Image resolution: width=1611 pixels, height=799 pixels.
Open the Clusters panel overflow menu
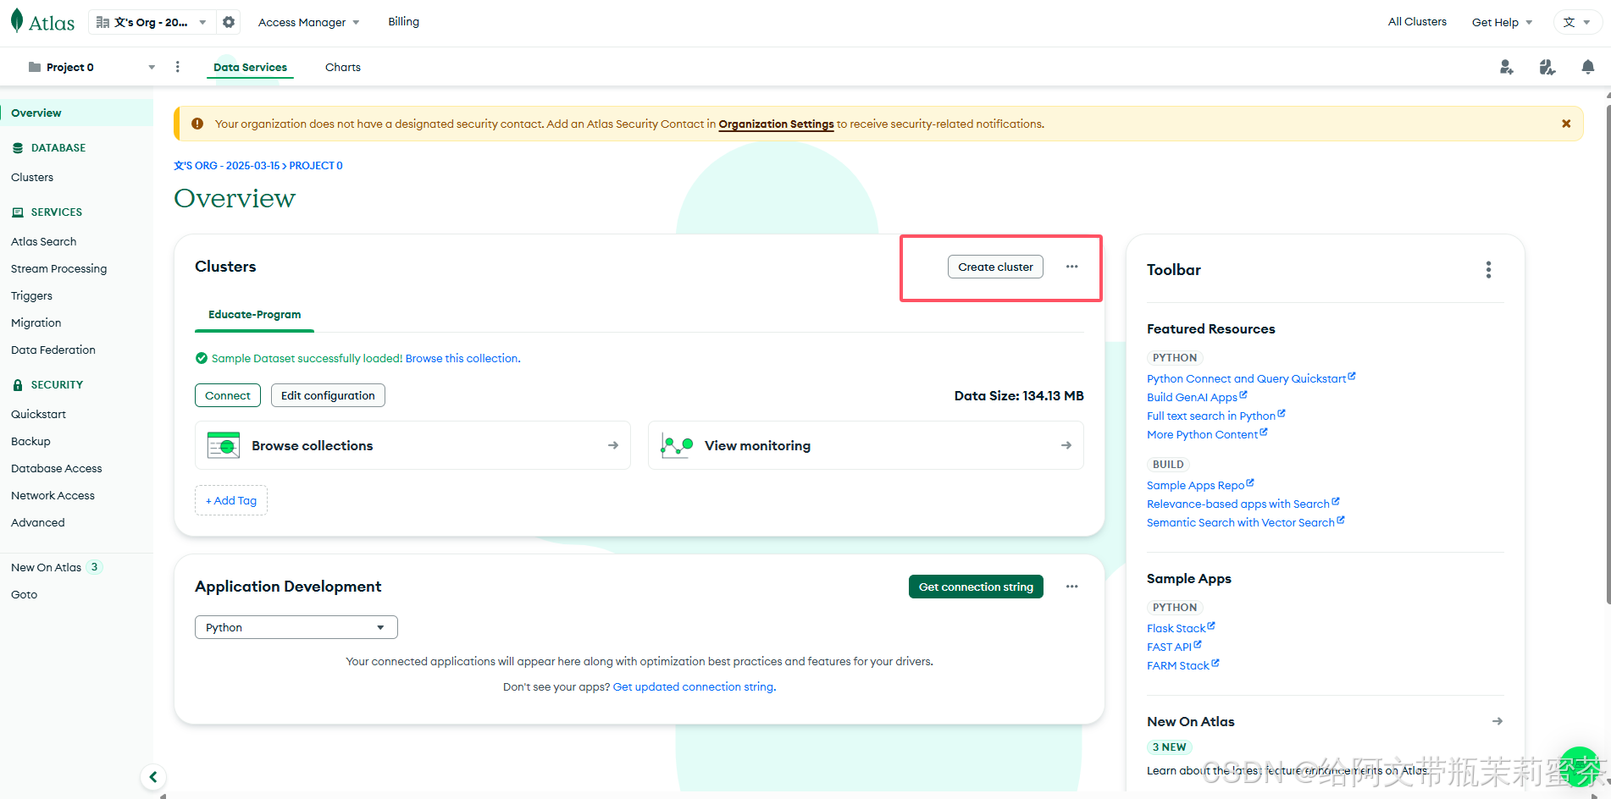1071,266
